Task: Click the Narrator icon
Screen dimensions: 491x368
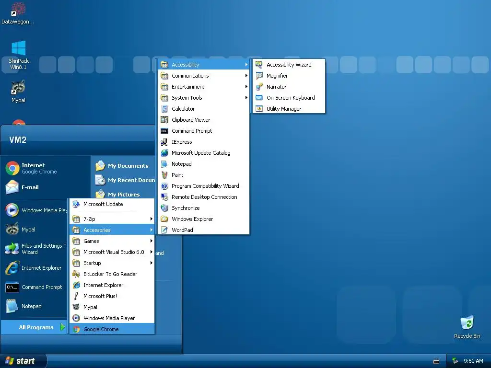Action: (x=259, y=87)
